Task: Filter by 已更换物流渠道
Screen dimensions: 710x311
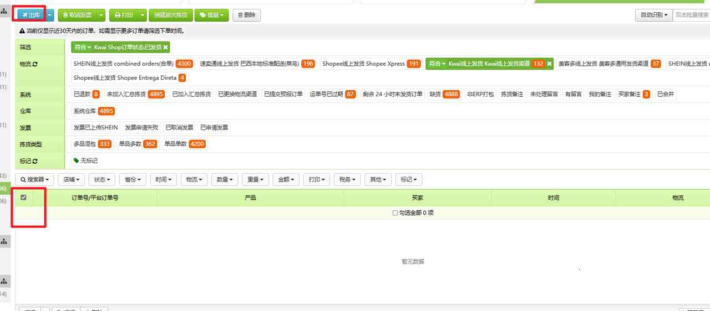Action: tap(237, 94)
